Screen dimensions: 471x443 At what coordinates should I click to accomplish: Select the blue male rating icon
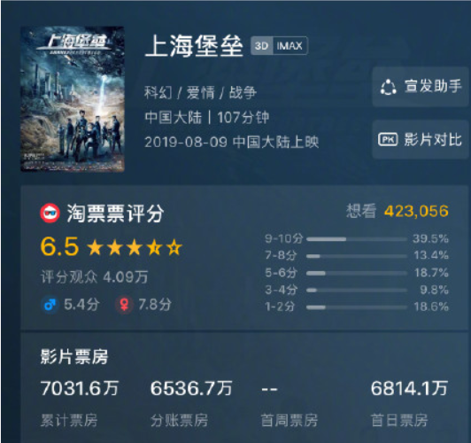point(50,305)
